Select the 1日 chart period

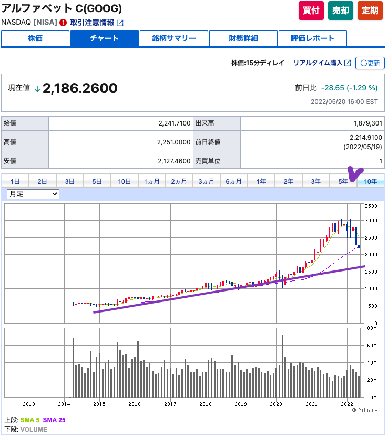tap(15, 181)
